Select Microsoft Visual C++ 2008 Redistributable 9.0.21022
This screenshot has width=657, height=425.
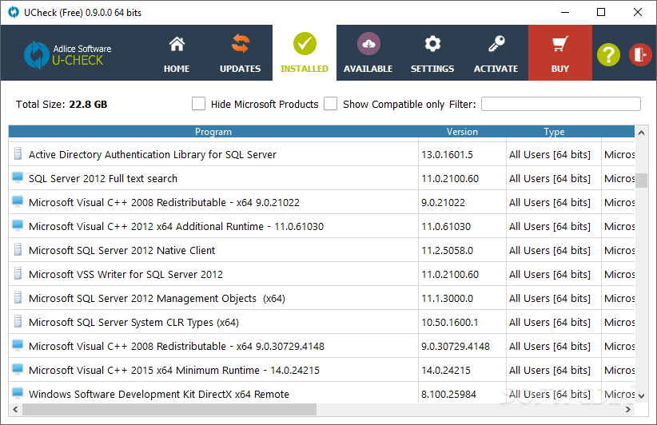[164, 203]
